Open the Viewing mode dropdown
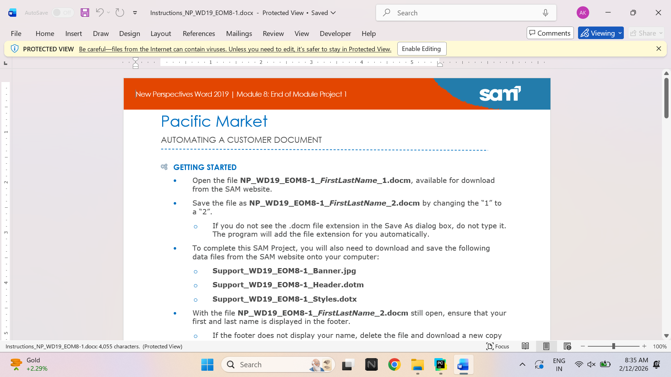 pyautogui.click(x=601, y=33)
